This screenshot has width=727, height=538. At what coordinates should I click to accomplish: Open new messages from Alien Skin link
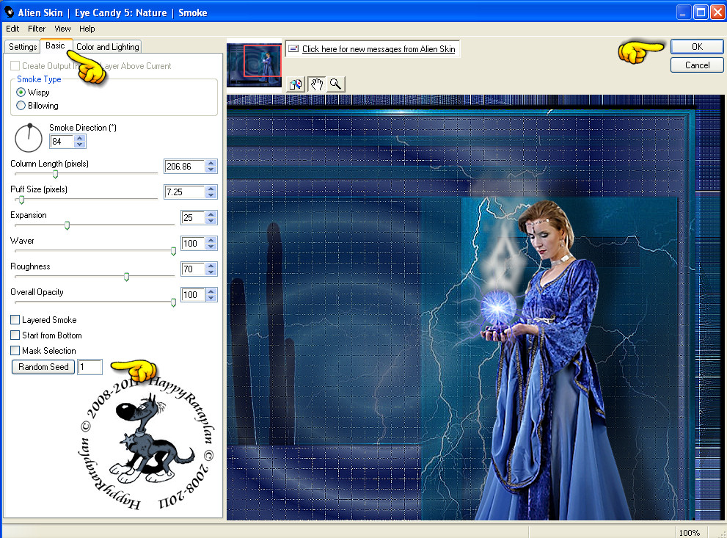(379, 48)
